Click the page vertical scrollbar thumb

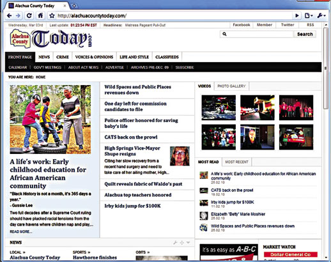click(326, 68)
